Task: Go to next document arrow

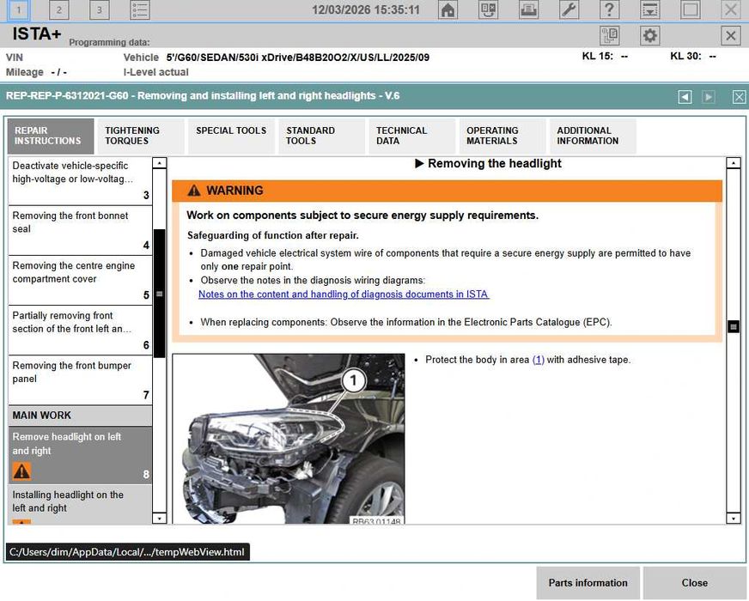Action: tap(709, 97)
